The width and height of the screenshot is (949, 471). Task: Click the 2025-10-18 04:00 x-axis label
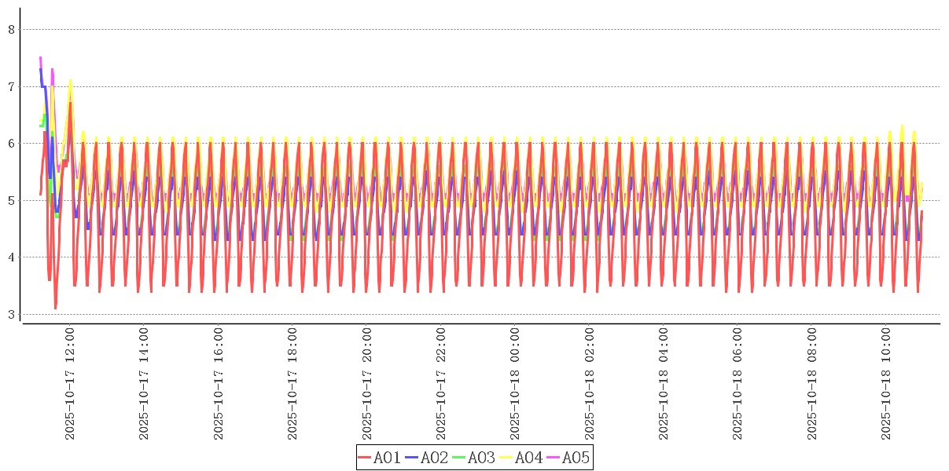(664, 385)
